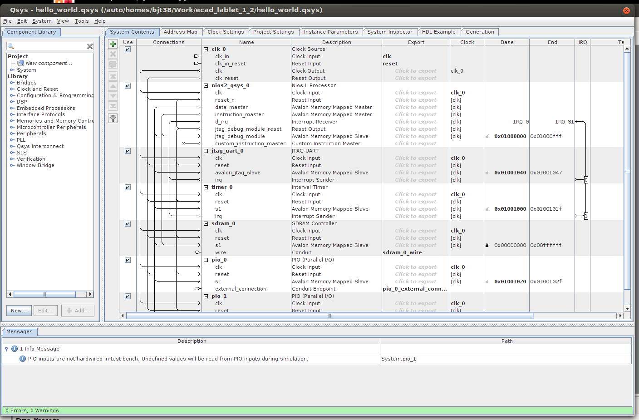Image resolution: width=639 pixels, height=420 pixels.
Task: Uncheck the Use checkbox for clk_0
Action: [128, 49]
